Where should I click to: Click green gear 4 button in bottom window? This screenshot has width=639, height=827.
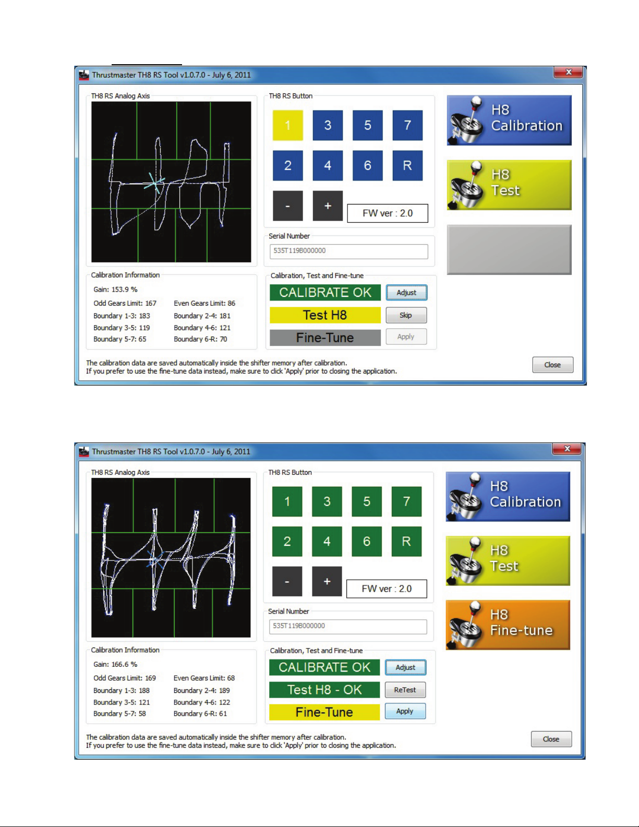pyautogui.click(x=327, y=542)
